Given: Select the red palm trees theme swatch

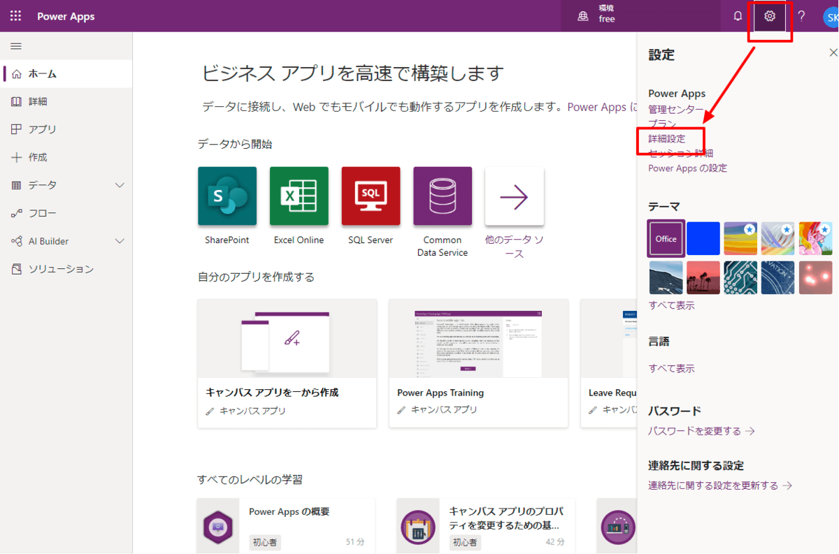Looking at the screenshot, I should pos(703,277).
